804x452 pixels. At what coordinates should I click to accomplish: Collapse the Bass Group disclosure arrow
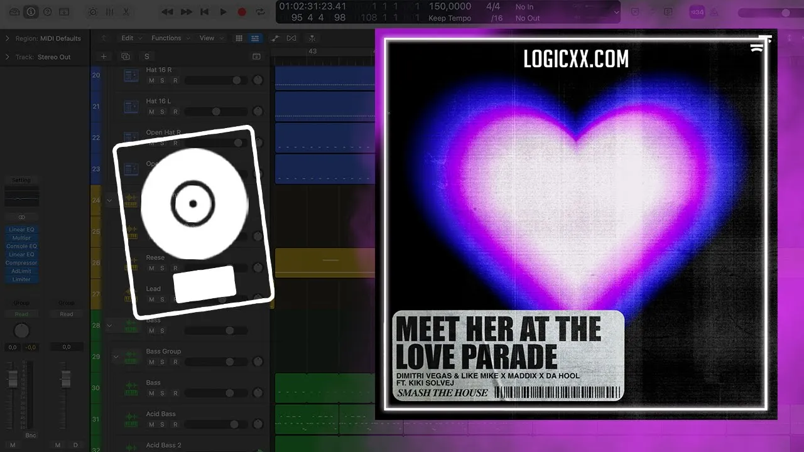click(x=116, y=357)
